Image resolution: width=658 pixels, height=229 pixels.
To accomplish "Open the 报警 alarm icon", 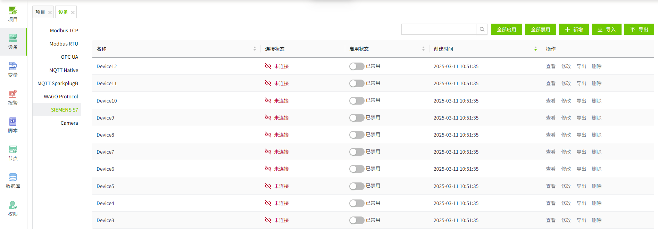I will pos(13,94).
